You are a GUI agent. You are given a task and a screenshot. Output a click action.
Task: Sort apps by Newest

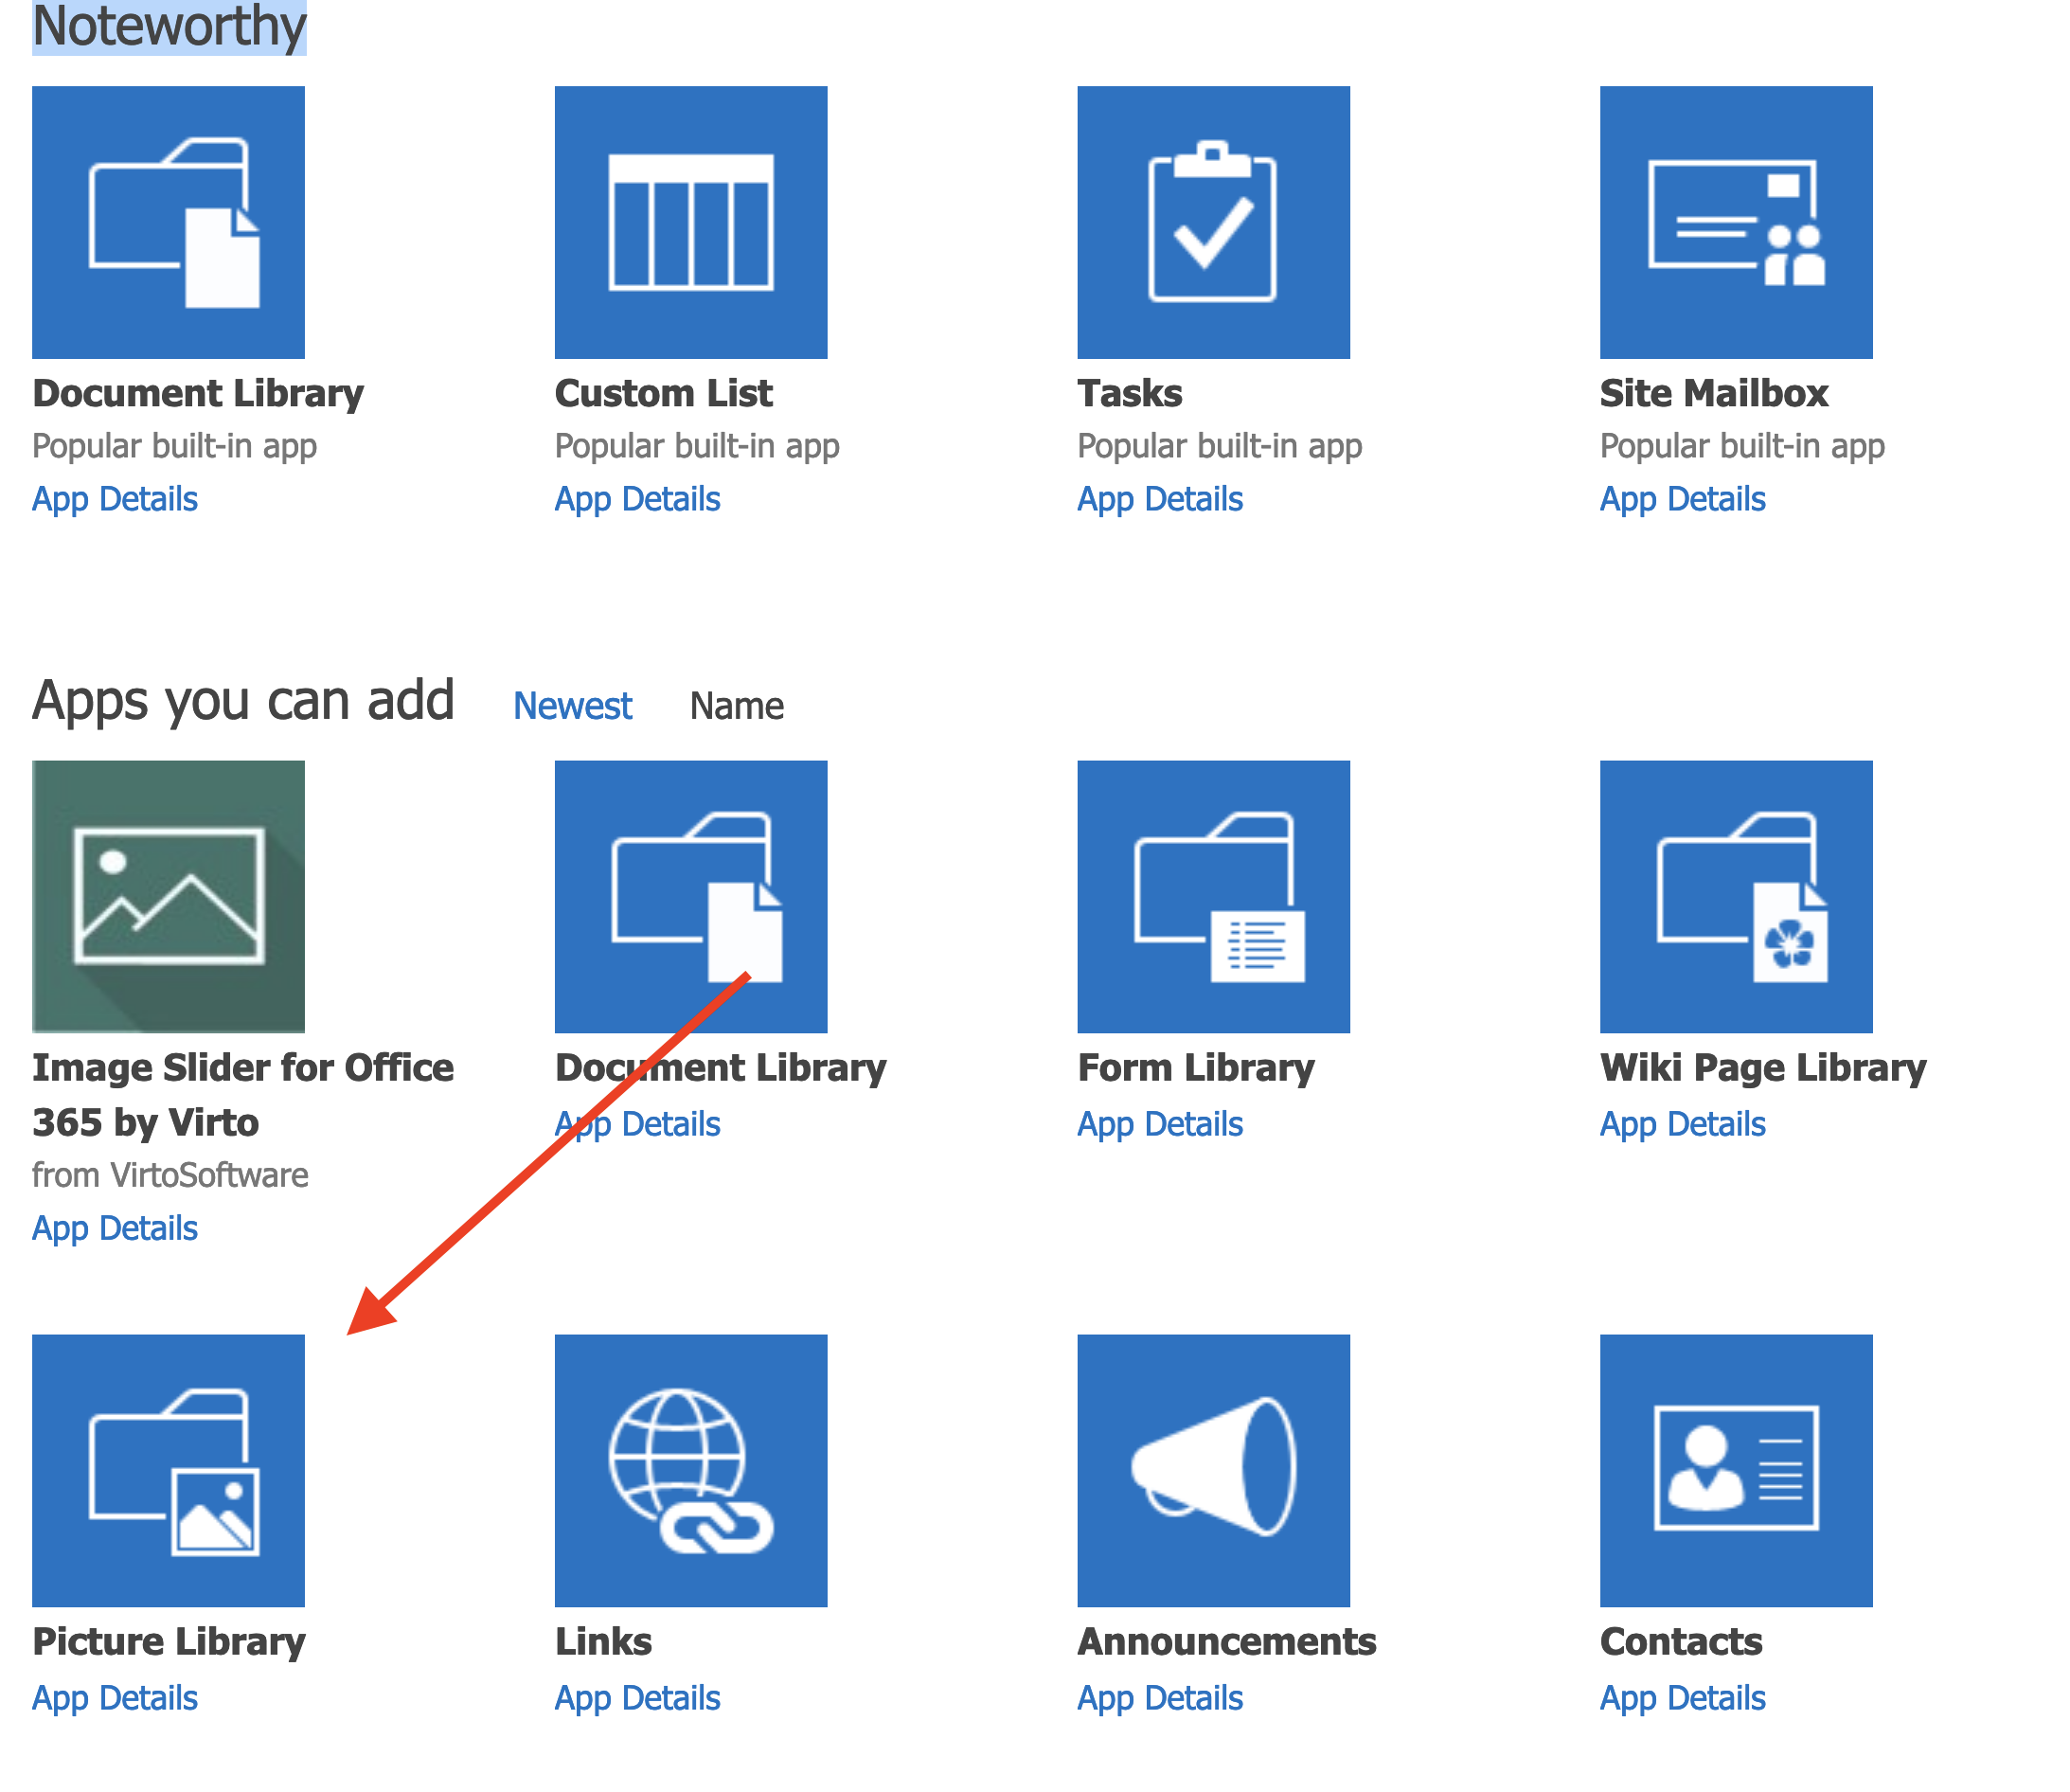pyautogui.click(x=572, y=706)
